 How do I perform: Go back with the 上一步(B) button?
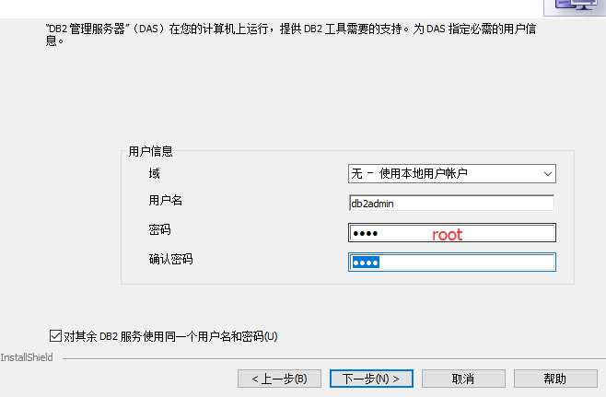point(279,379)
